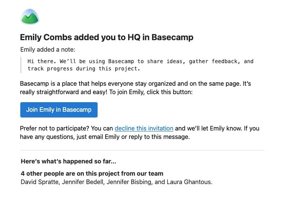Click the gray quote bar beside the note
289x199 pixels.
[21, 65]
